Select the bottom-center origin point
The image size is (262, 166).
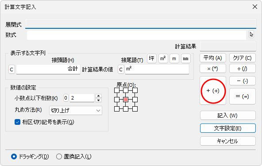click(x=126, y=109)
